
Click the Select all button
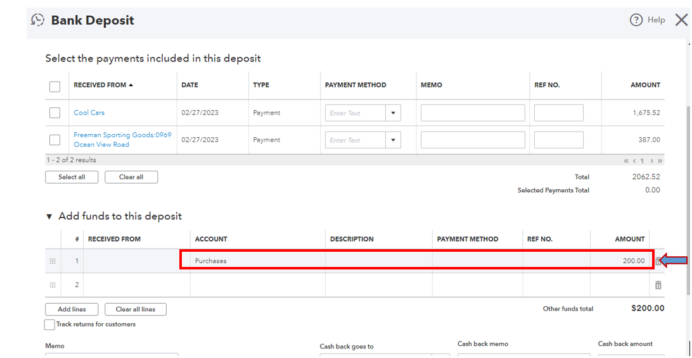click(72, 177)
